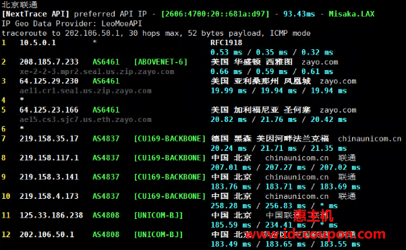The image size is (406, 250).
Task: Select the '美国 华盛顿 西雅图' location text
Action: 252,62
